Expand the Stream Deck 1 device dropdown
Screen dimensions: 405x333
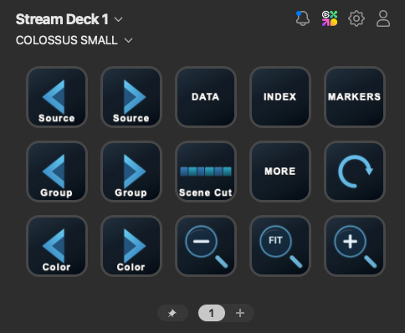(x=69, y=19)
